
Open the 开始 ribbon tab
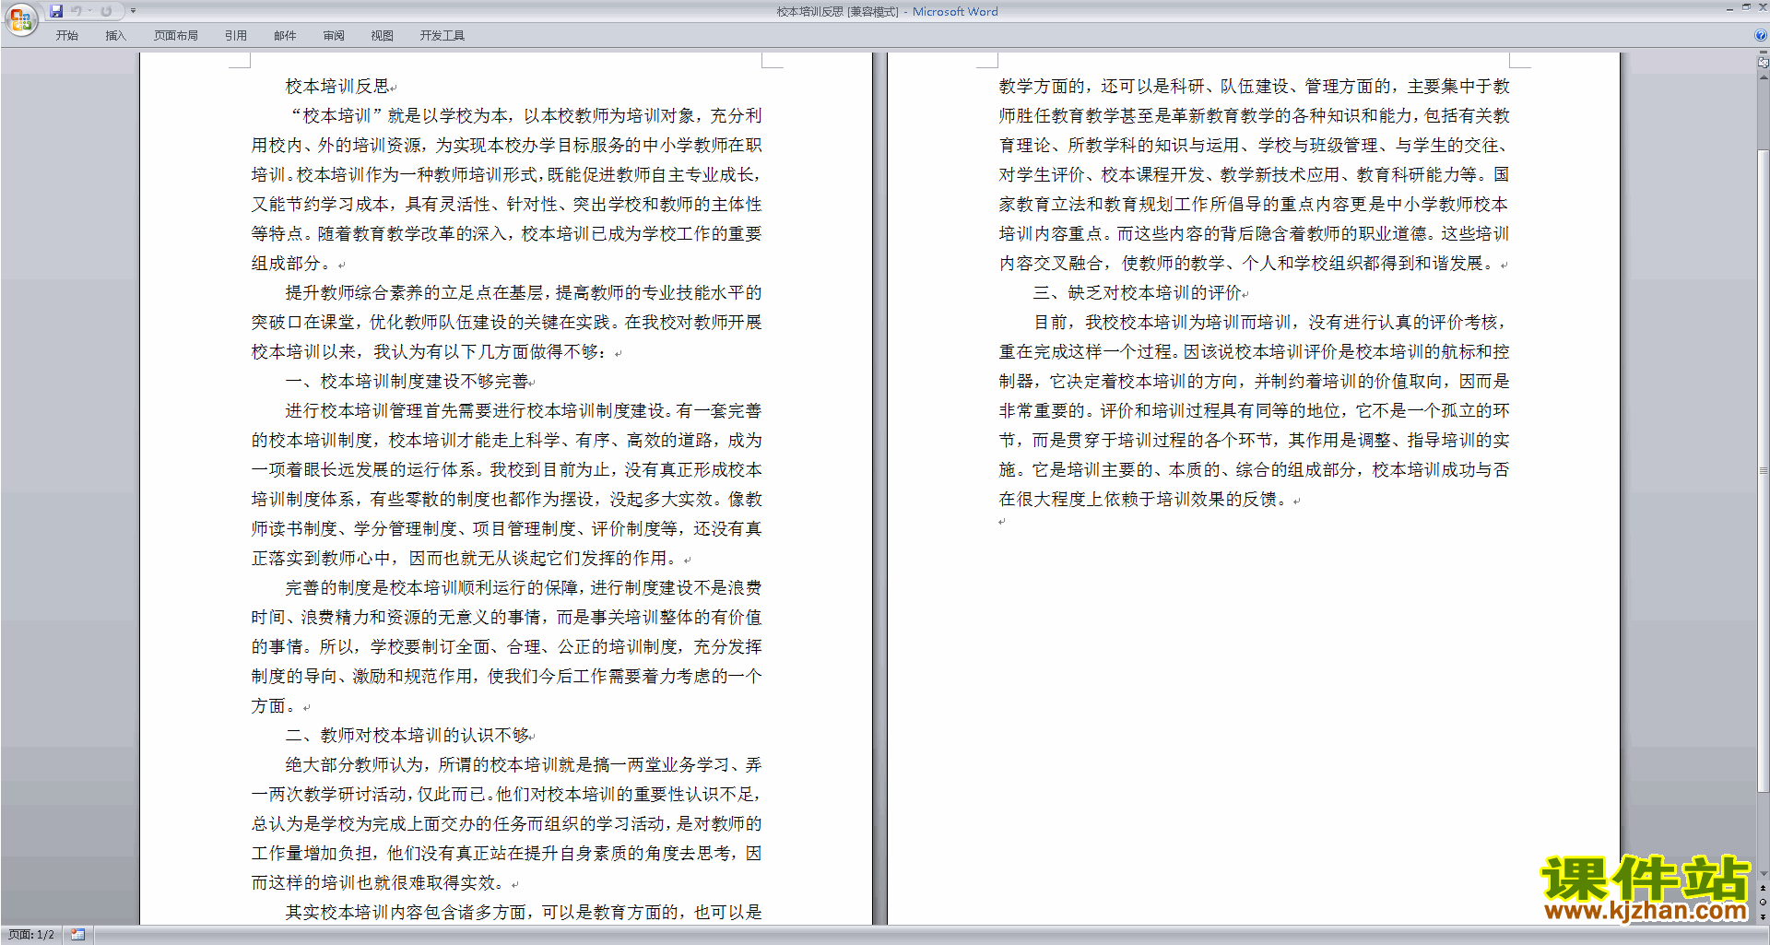pyautogui.click(x=67, y=36)
